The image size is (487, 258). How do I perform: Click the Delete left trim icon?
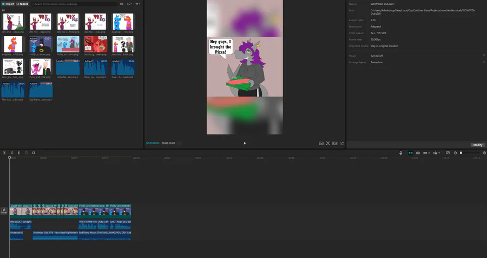coord(11,153)
